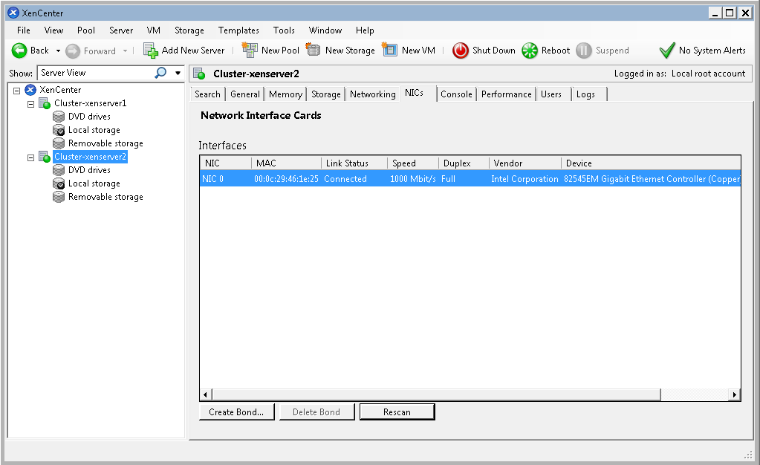This screenshot has width=760, height=465.
Task: Open the Back history dropdown arrow
Action: (58, 51)
